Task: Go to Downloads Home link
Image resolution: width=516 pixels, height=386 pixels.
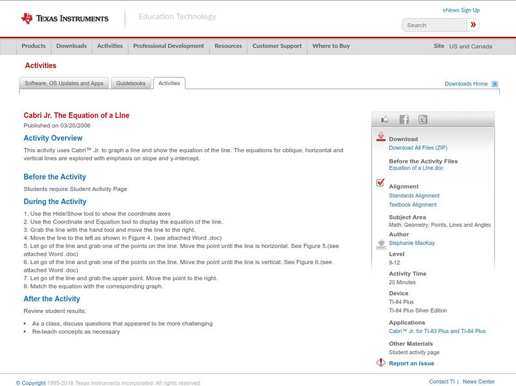Action: 466,84
